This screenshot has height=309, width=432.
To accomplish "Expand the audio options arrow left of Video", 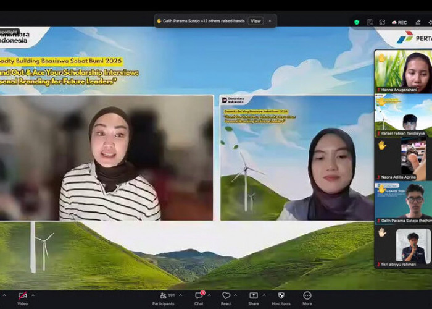I will (4, 295).
